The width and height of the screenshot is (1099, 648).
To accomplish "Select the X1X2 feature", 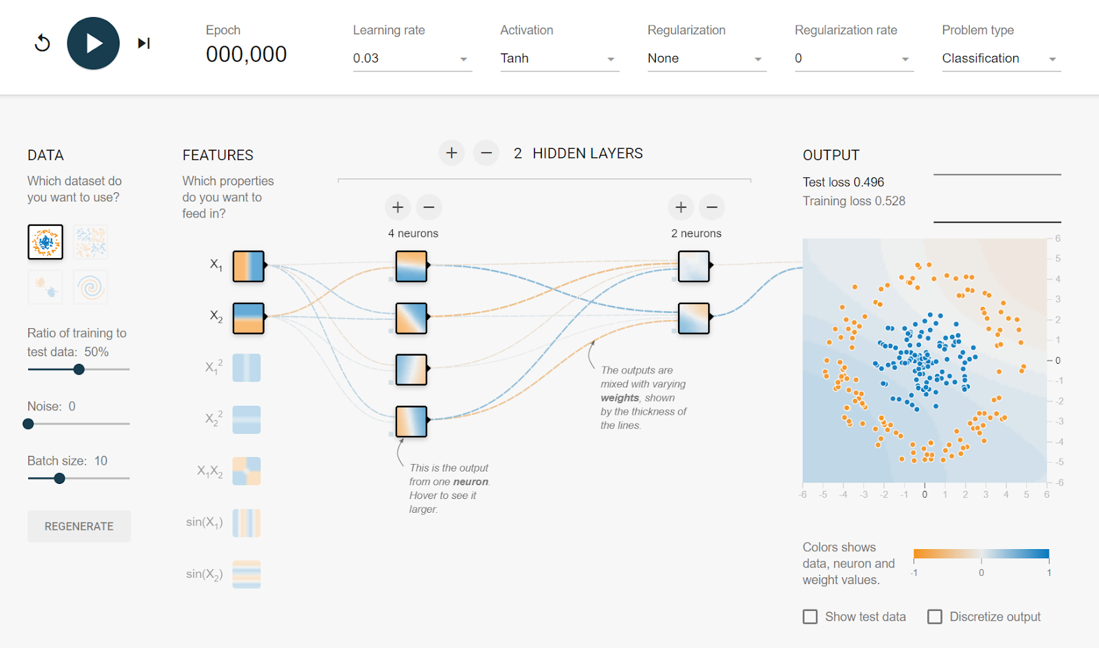I will [247, 471].
